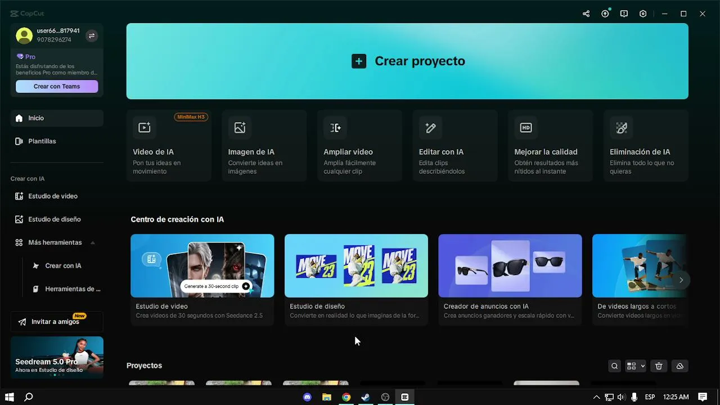Click the Centro de creación con IA heading
Viewport: 720px width, 405px height.
(x=177, y=219)
